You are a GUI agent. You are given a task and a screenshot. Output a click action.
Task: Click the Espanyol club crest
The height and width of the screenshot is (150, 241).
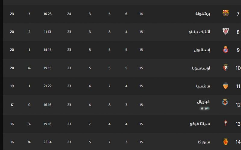225,49
